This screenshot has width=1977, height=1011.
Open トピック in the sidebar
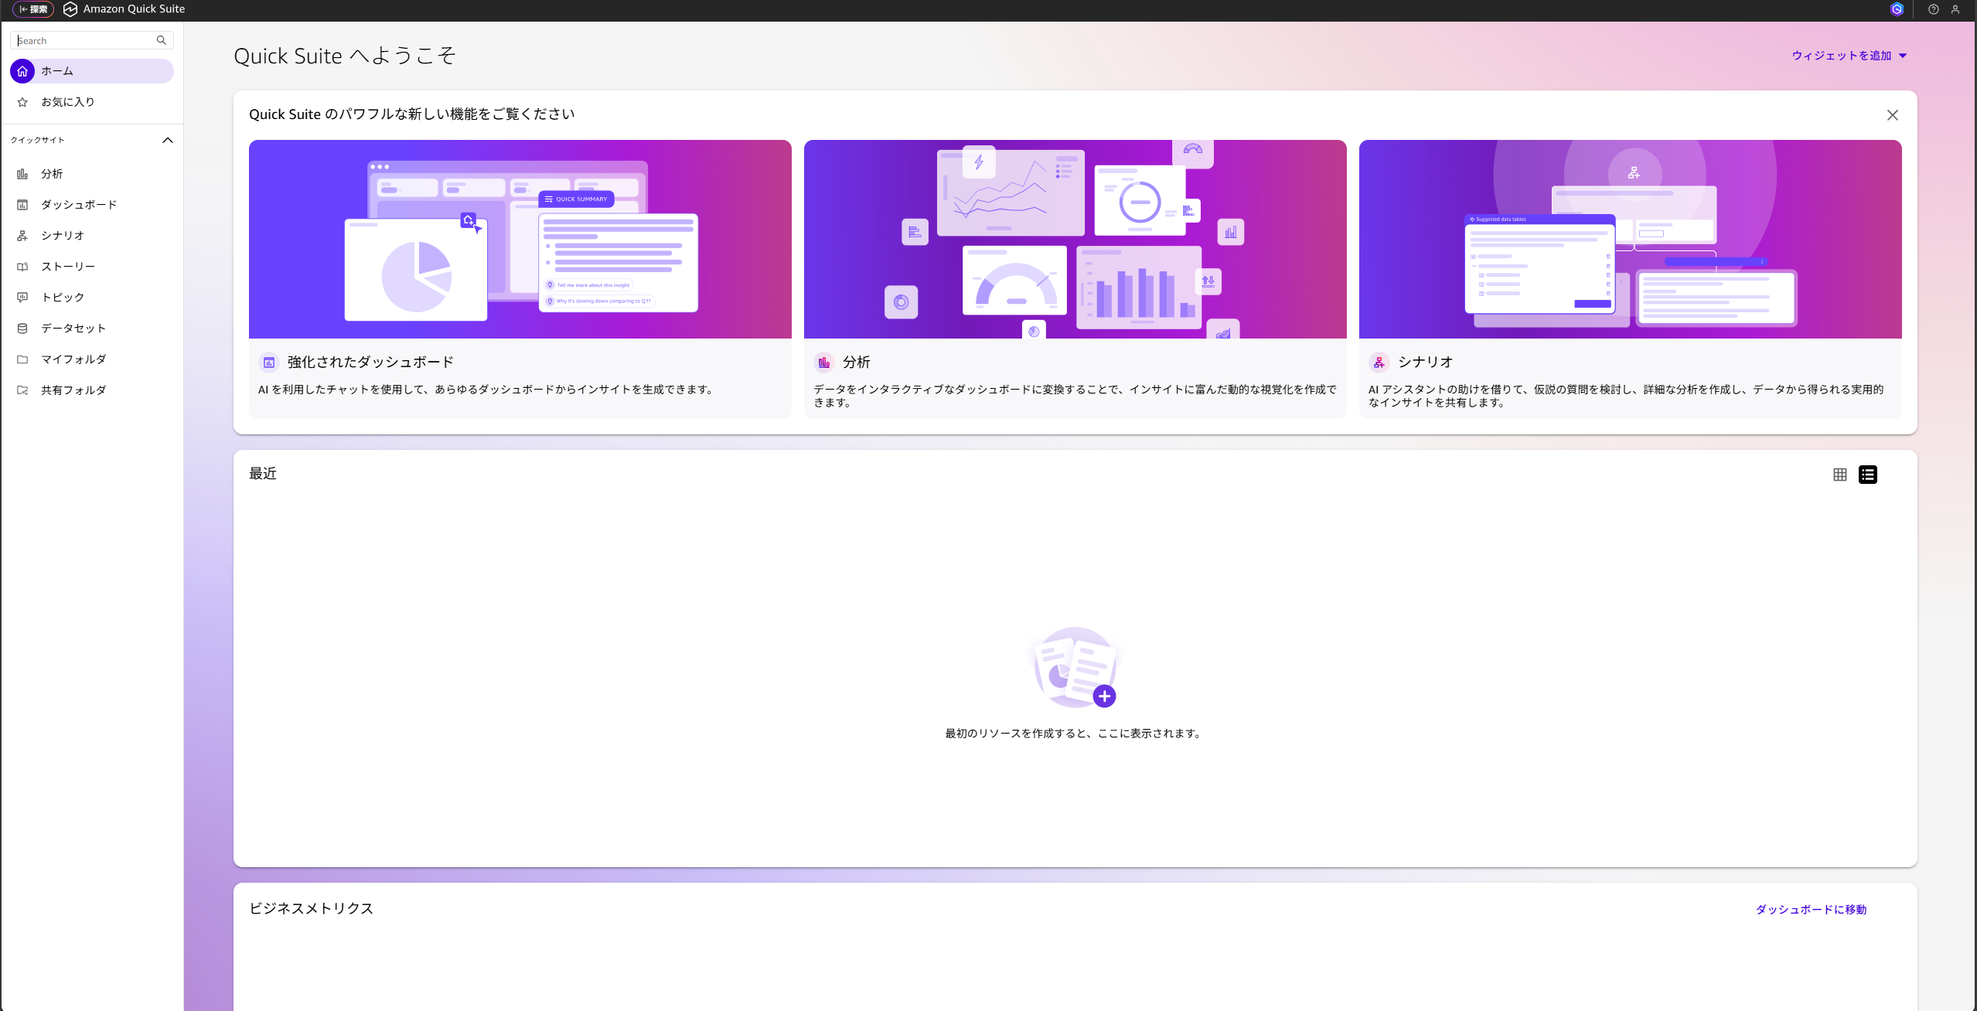pyautogui.click(x=62, y=298)
